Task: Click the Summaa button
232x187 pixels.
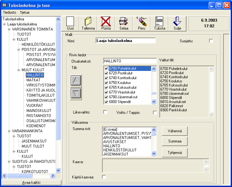Action: pyautogui.click(x=175, y=141)
